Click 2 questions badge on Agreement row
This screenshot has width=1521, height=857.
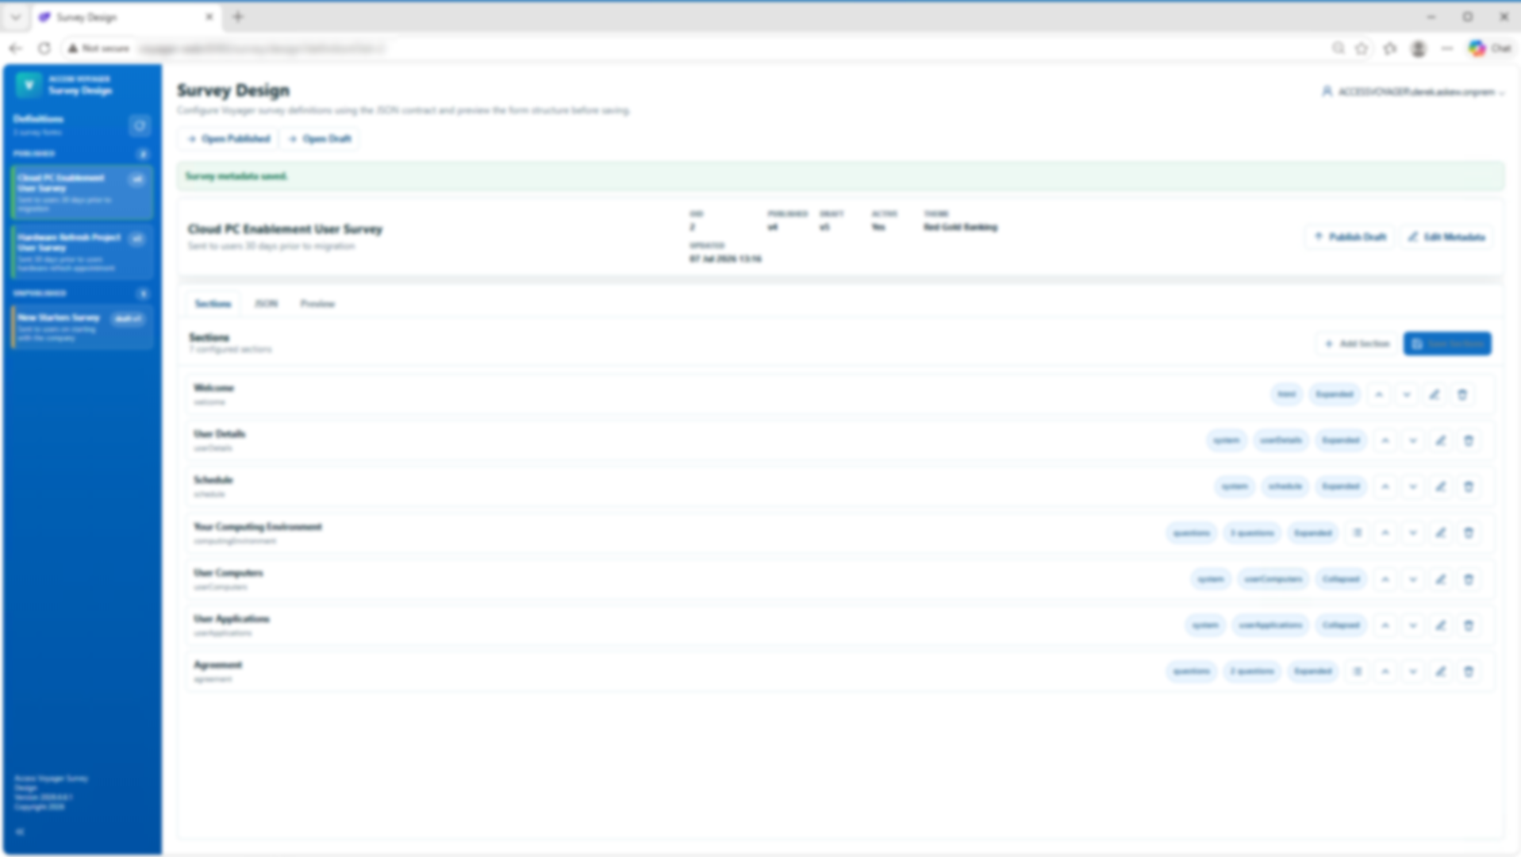(1252, 671)
